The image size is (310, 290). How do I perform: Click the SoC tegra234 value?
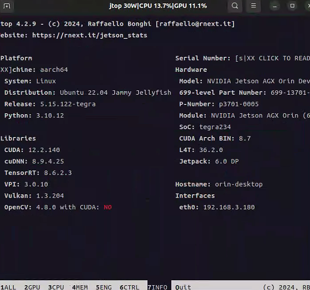[215, 127]
